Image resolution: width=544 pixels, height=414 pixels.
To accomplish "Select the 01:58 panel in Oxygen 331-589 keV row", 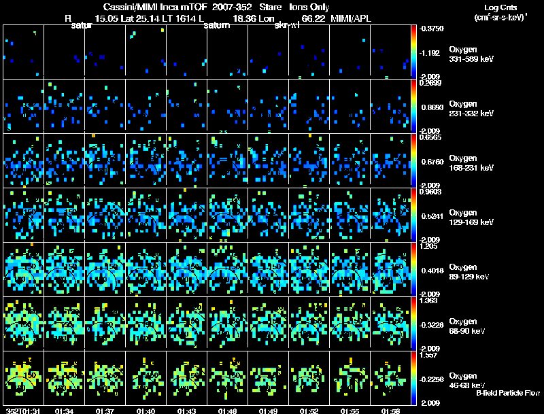I will [391, 52].
